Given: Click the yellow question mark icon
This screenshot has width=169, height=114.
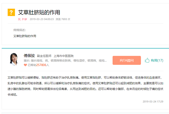Looking at the screenshot, I should [11, 12].
